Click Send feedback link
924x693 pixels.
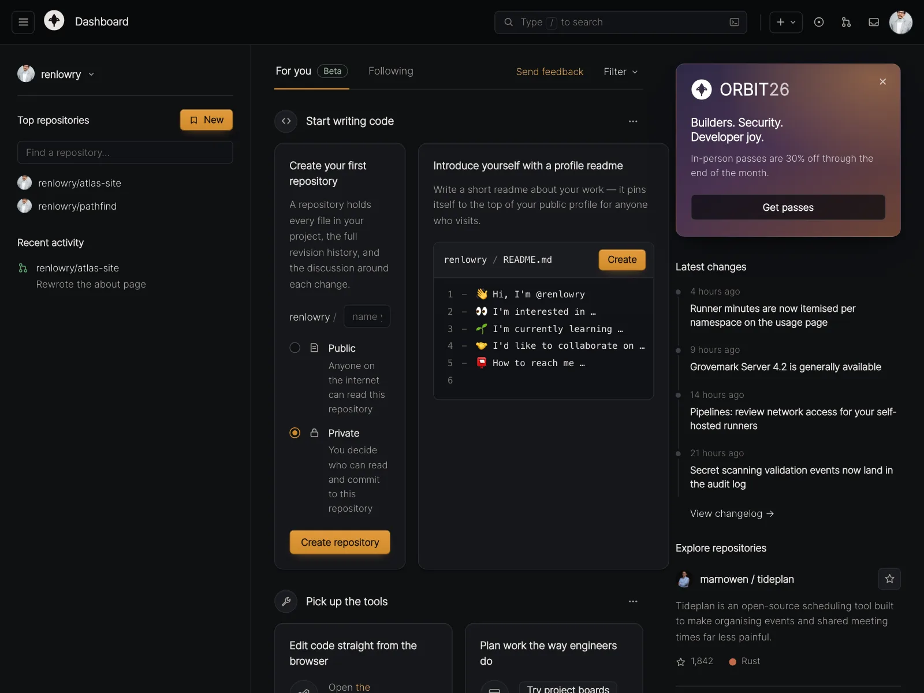550,72
